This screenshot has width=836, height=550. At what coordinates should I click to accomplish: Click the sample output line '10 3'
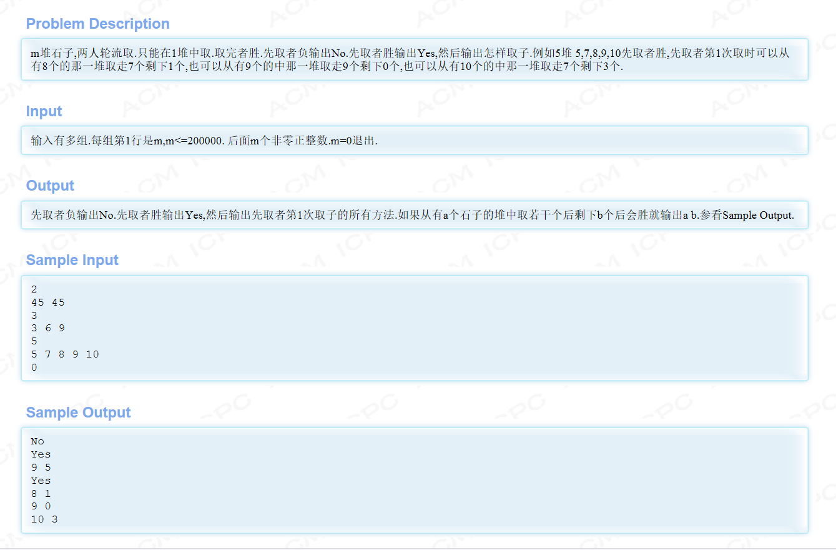click(x=44, y=519)
